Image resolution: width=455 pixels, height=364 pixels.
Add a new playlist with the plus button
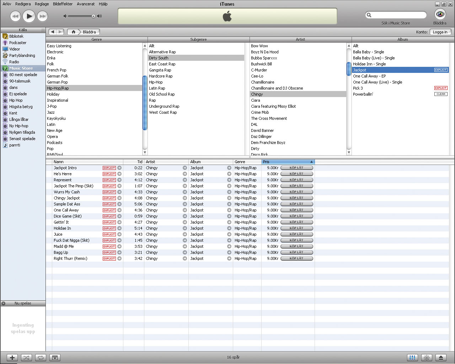(12, 358)
